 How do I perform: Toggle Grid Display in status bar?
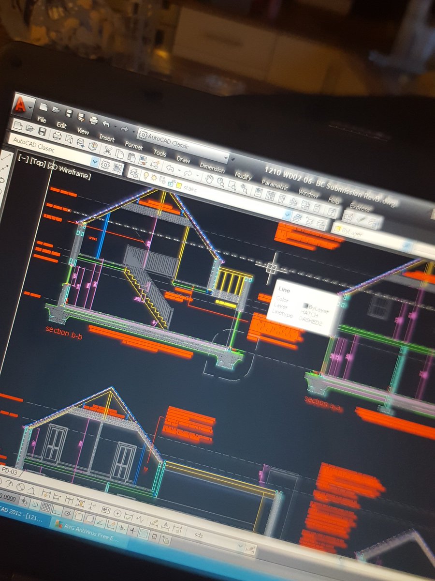(46, 506)
